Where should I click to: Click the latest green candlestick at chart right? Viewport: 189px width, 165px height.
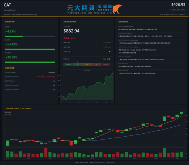(x=181, y=113)
